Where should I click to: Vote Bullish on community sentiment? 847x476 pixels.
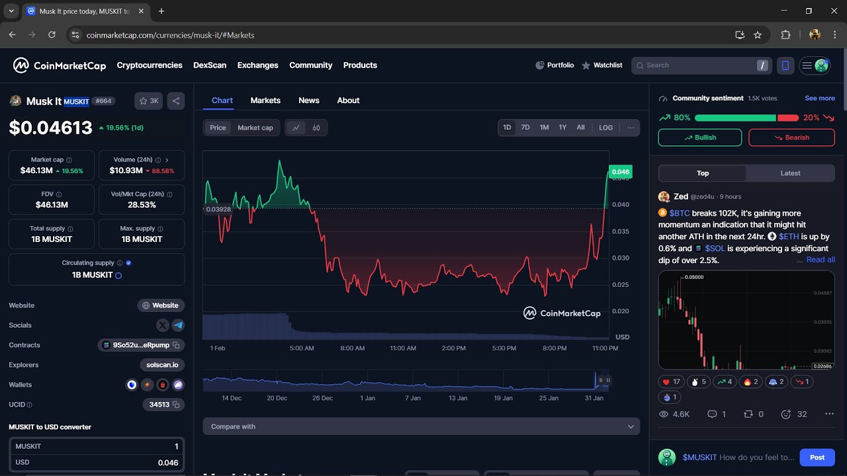[700, 138]
